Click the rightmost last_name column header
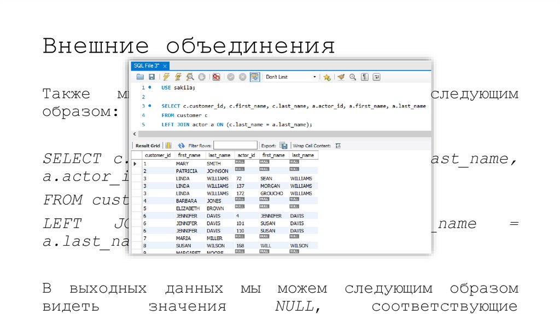 point(303,155)
